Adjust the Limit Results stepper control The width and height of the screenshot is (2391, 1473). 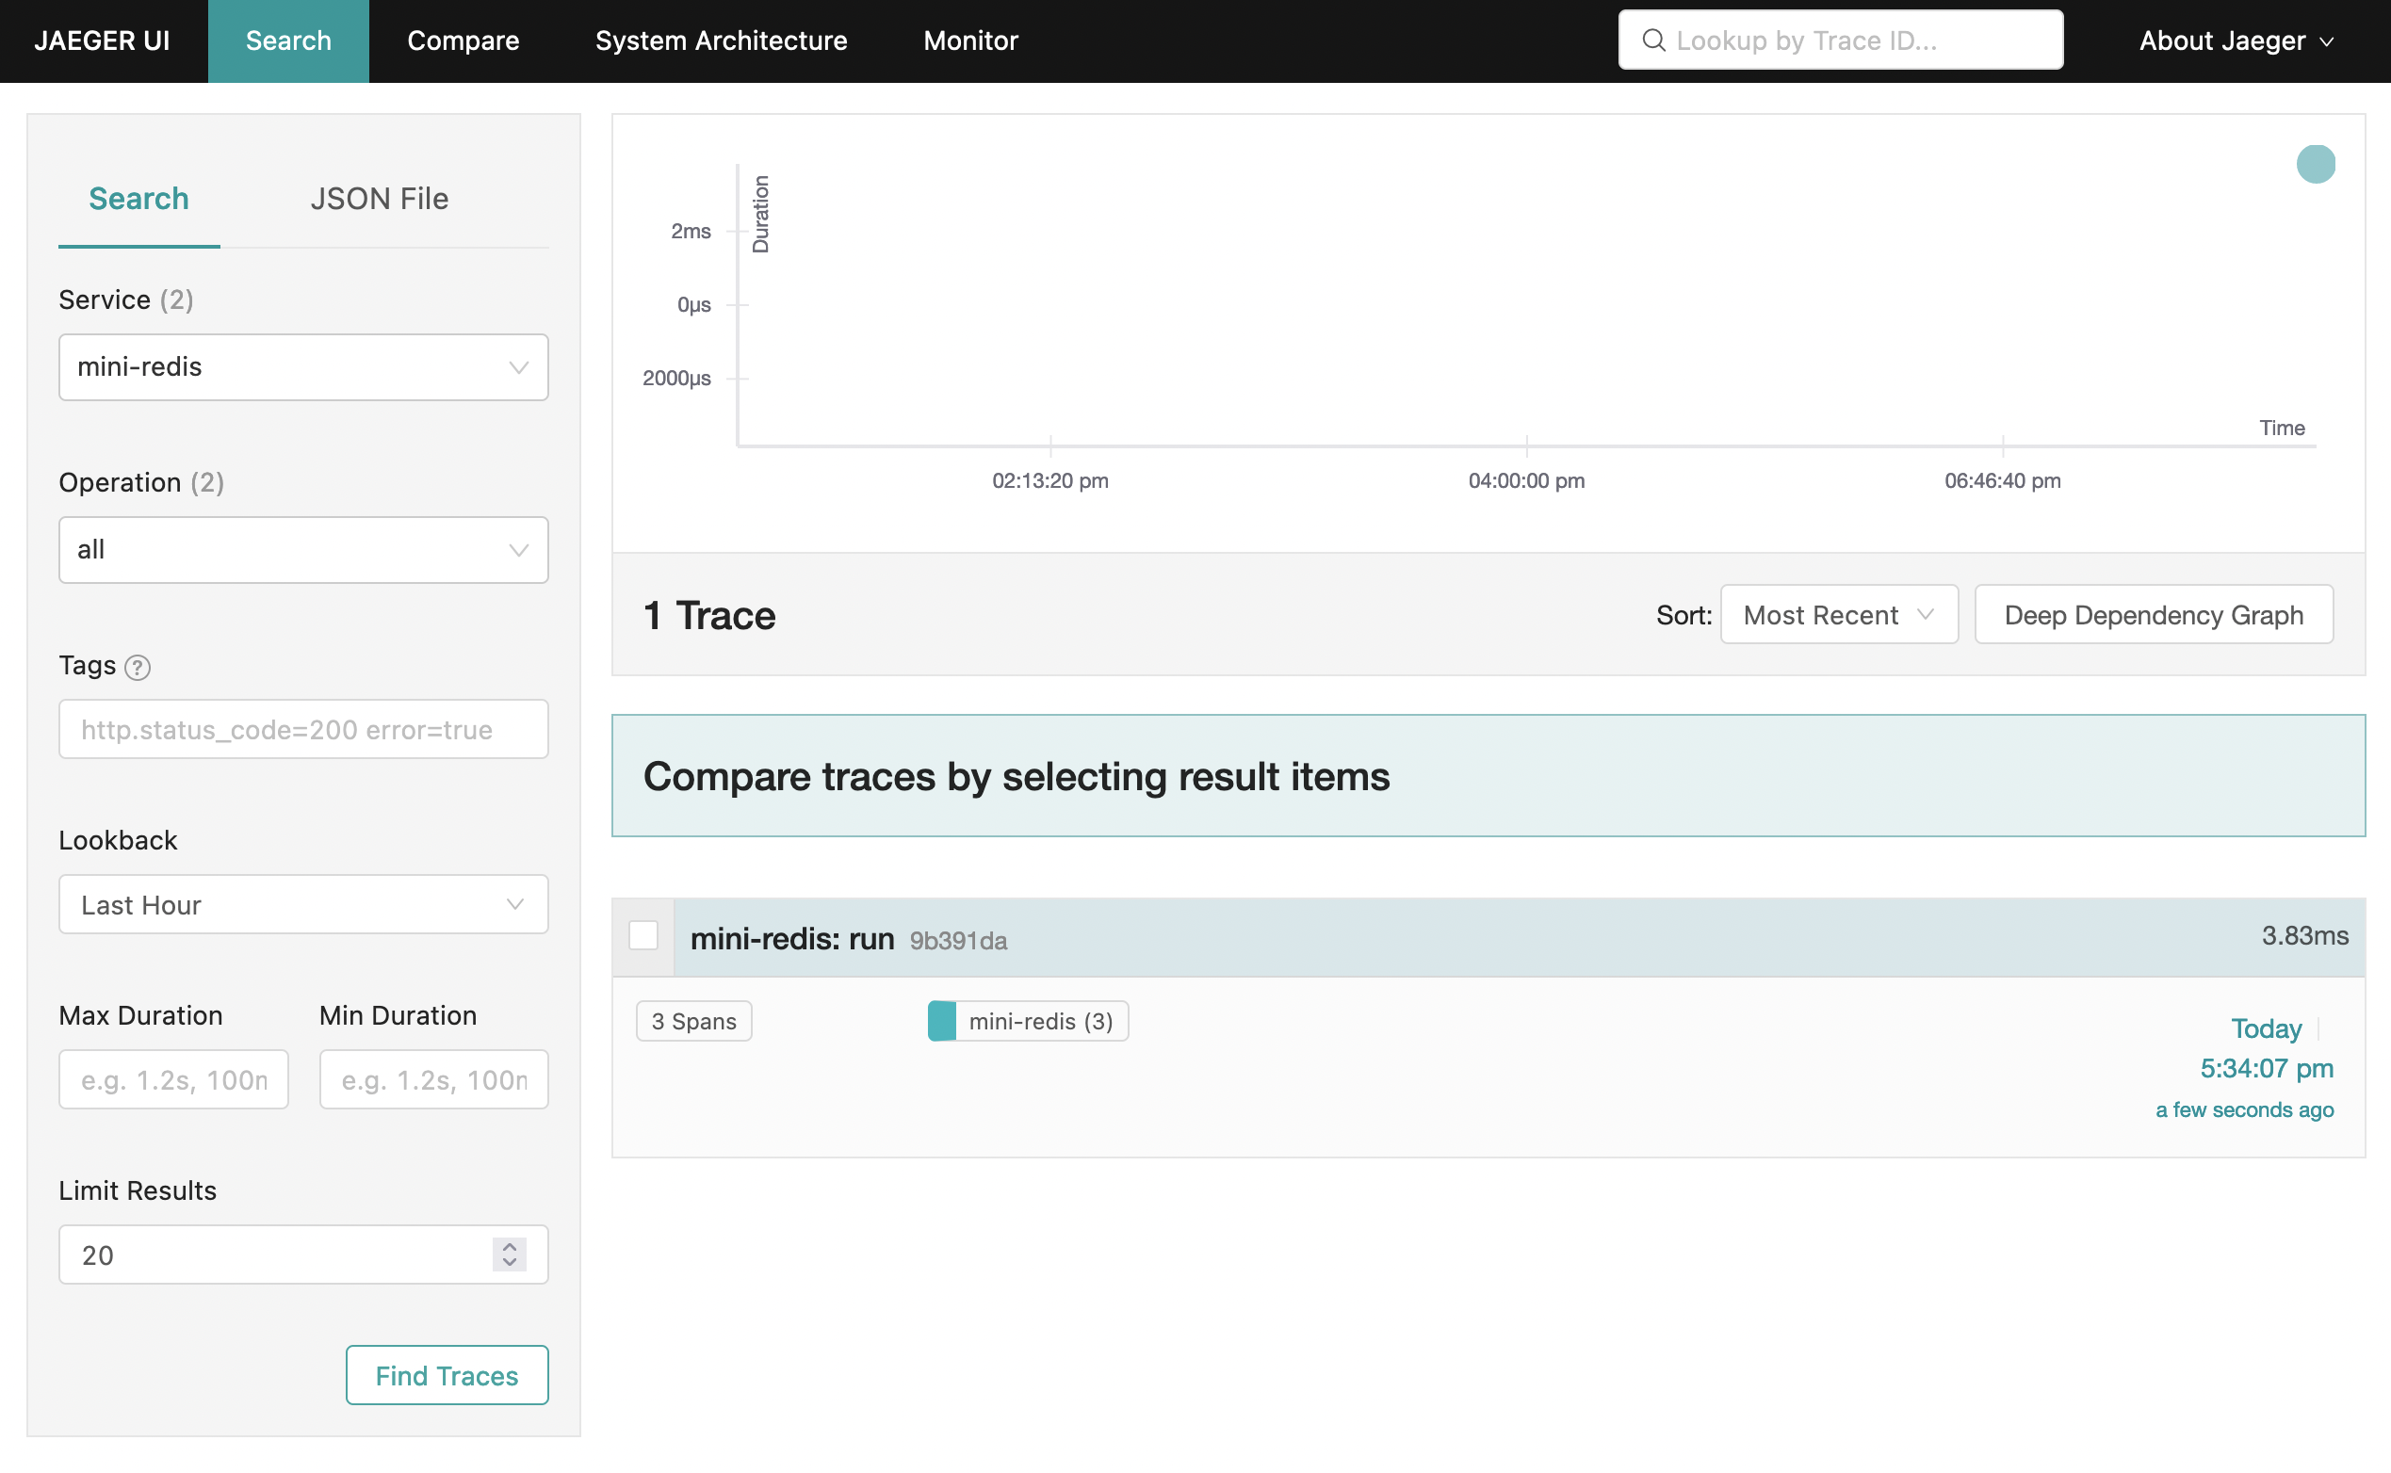pyautogui.click(x=509, y=1253)
